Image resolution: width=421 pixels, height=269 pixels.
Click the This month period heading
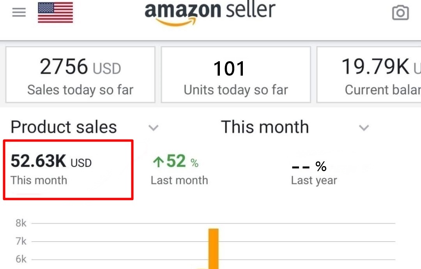(x=265, y=127)
